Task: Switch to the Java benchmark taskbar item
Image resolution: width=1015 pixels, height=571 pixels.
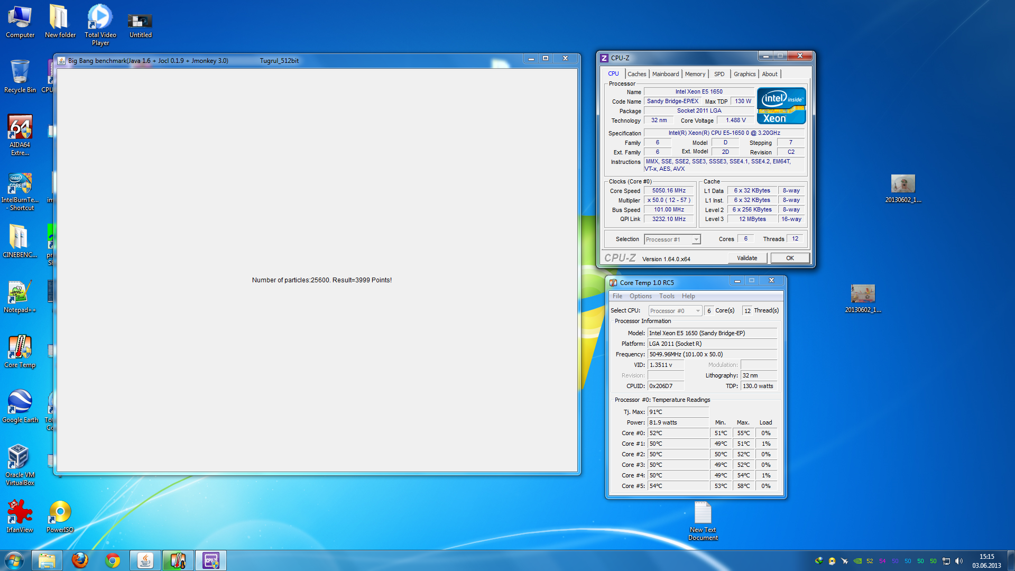Action: 145,560
